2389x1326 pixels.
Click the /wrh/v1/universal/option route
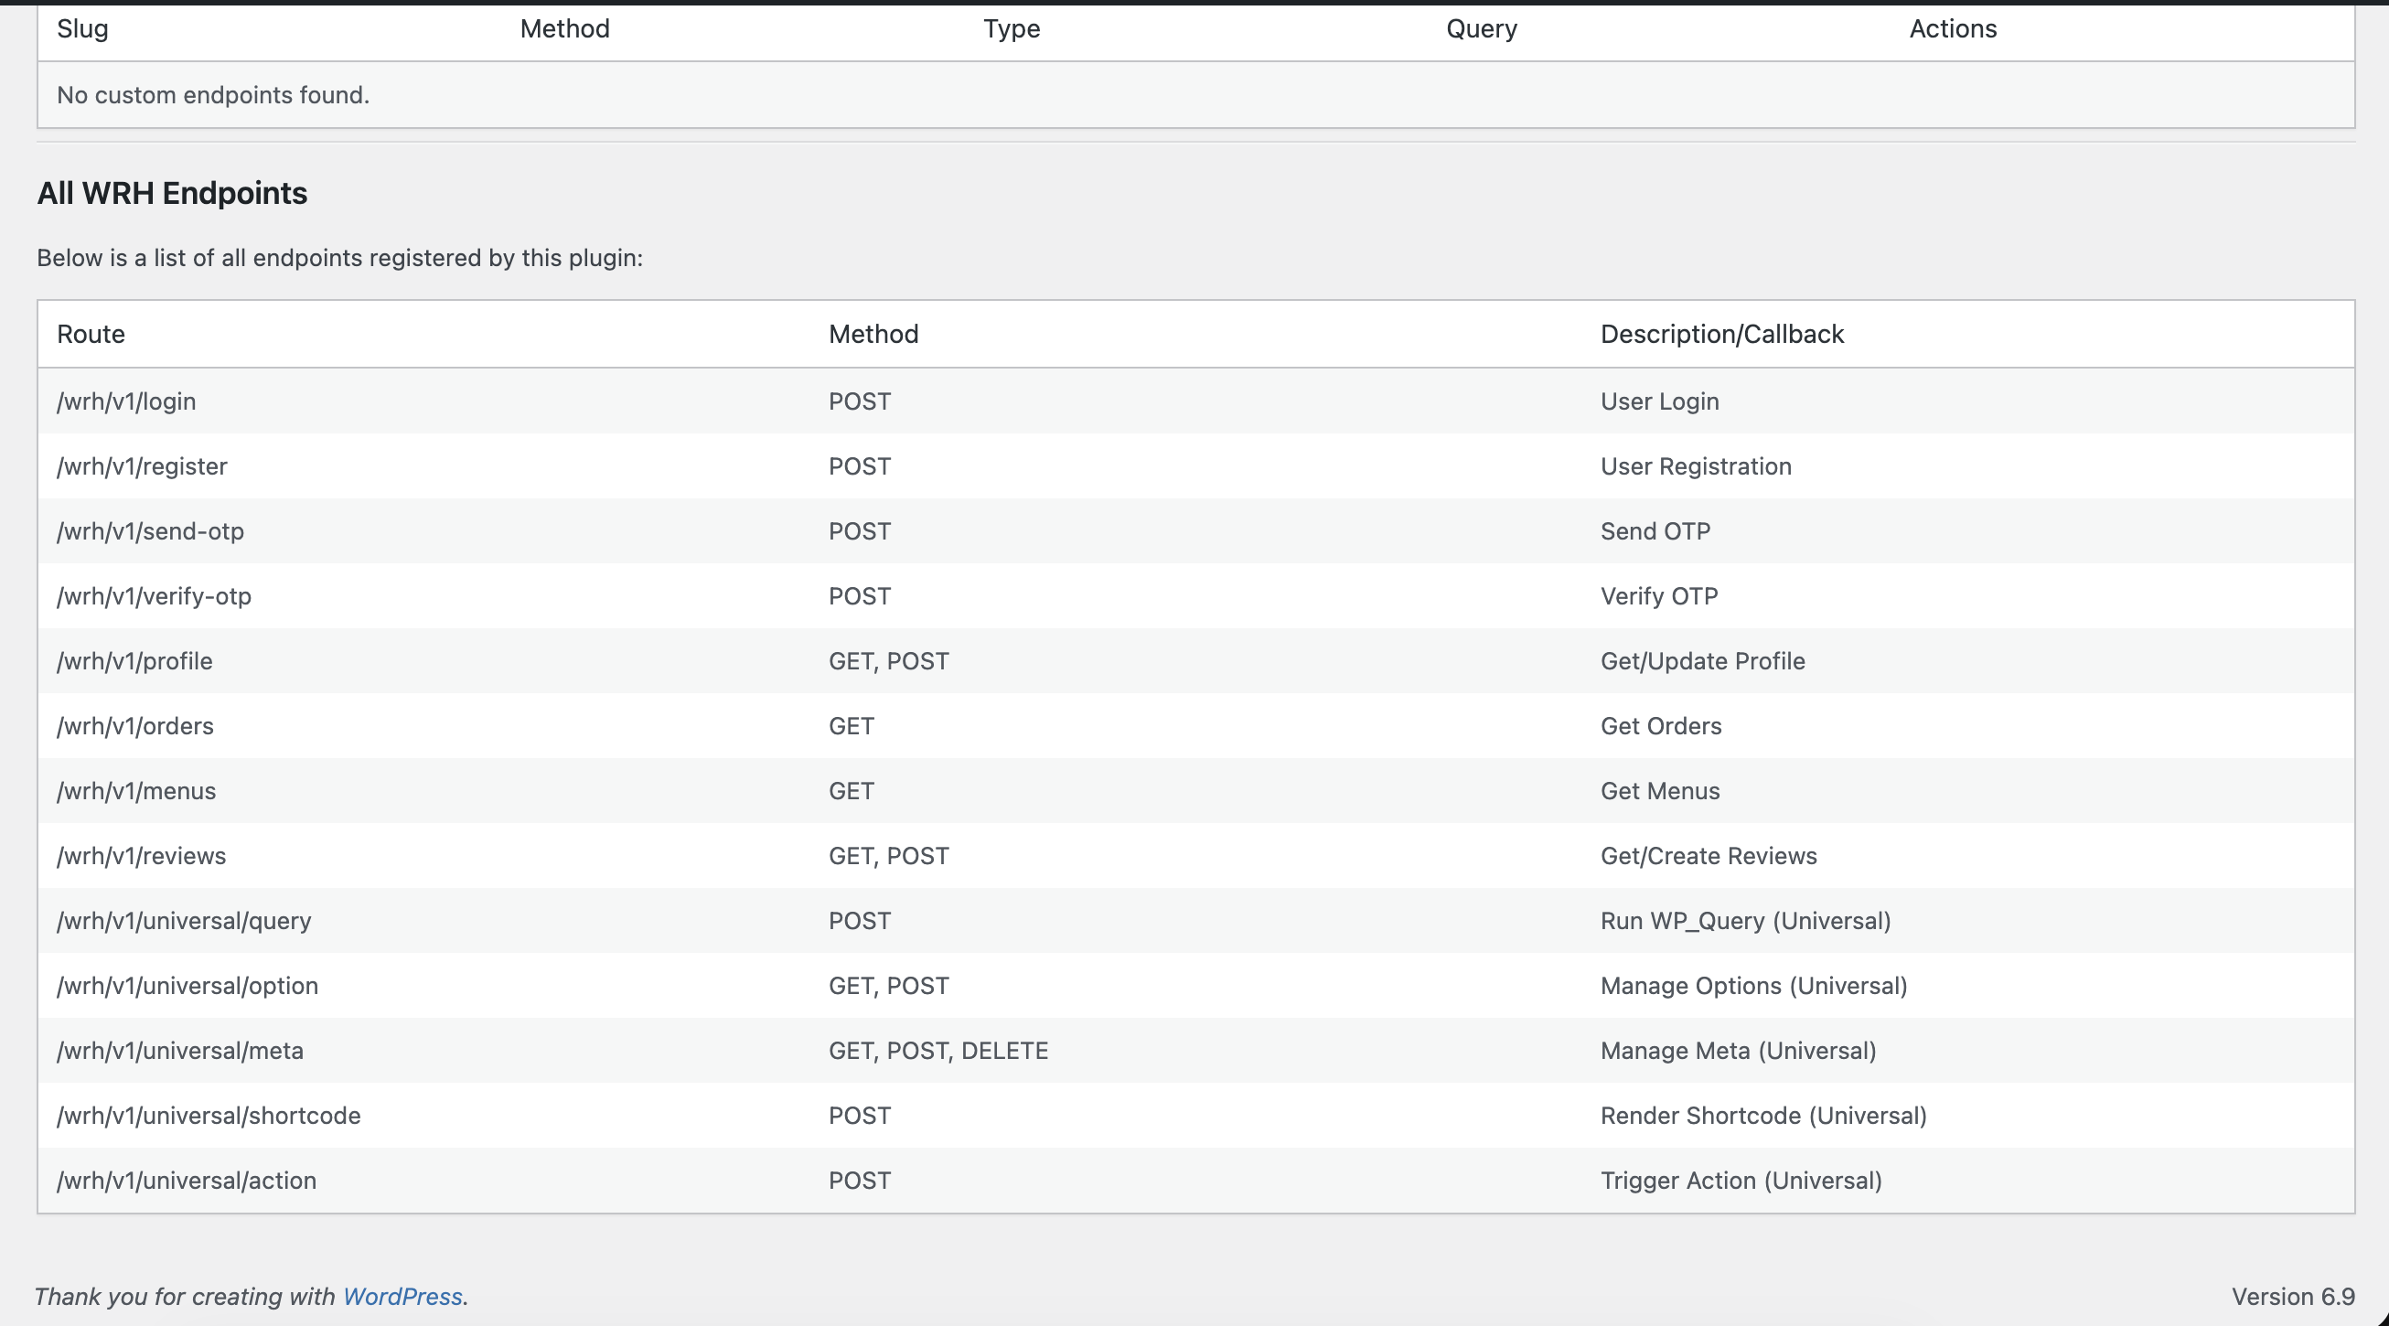[x=187, y=986]
